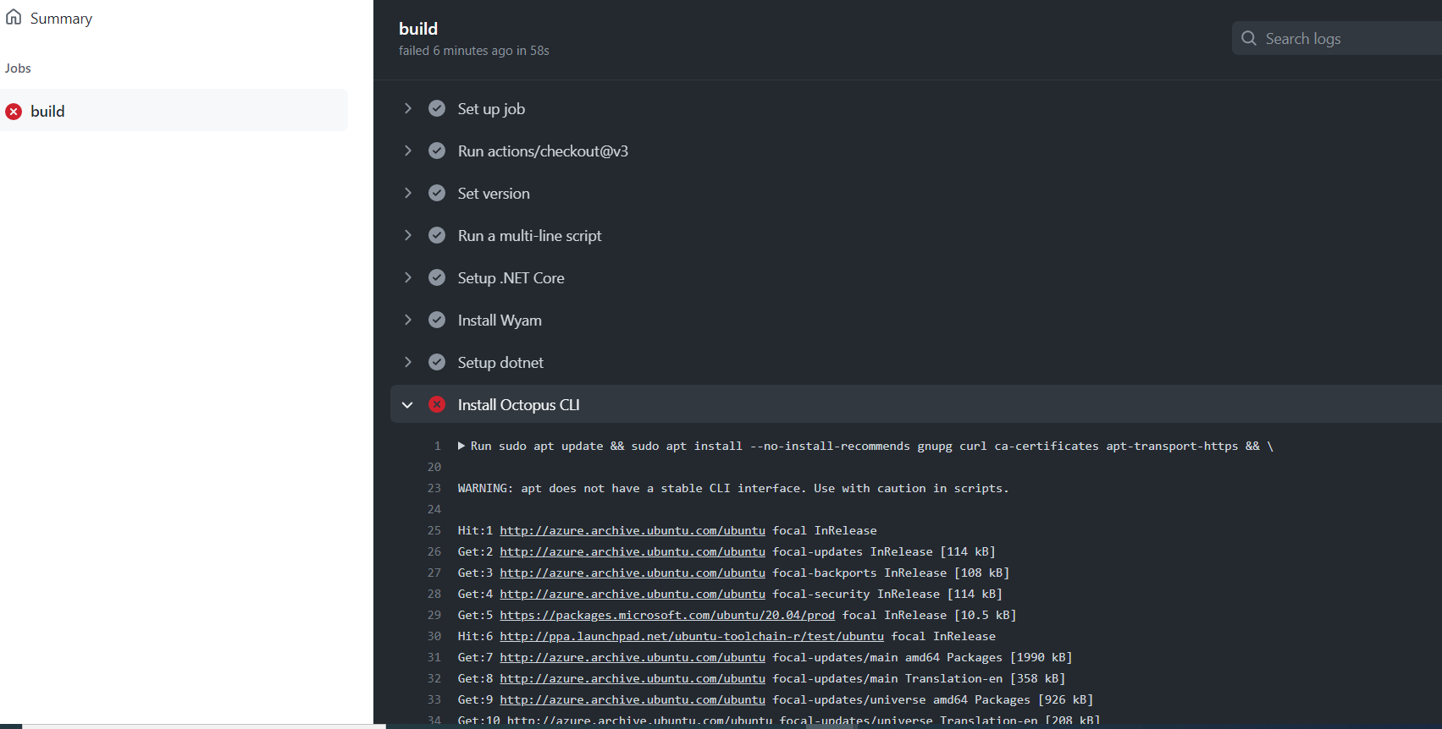Screen dimensions: 1442x729
Task: Open the Run a multi-line script title
Action: click(529, 236)
